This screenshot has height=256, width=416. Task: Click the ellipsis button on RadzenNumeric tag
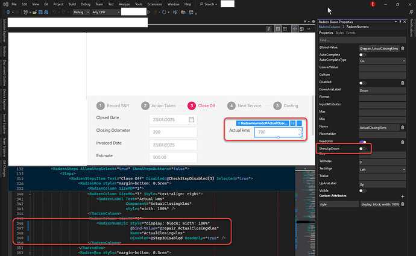point(299,123)
